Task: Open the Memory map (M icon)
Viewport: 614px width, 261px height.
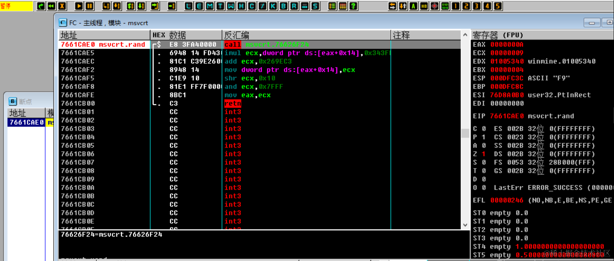Action: coord(210,6)
